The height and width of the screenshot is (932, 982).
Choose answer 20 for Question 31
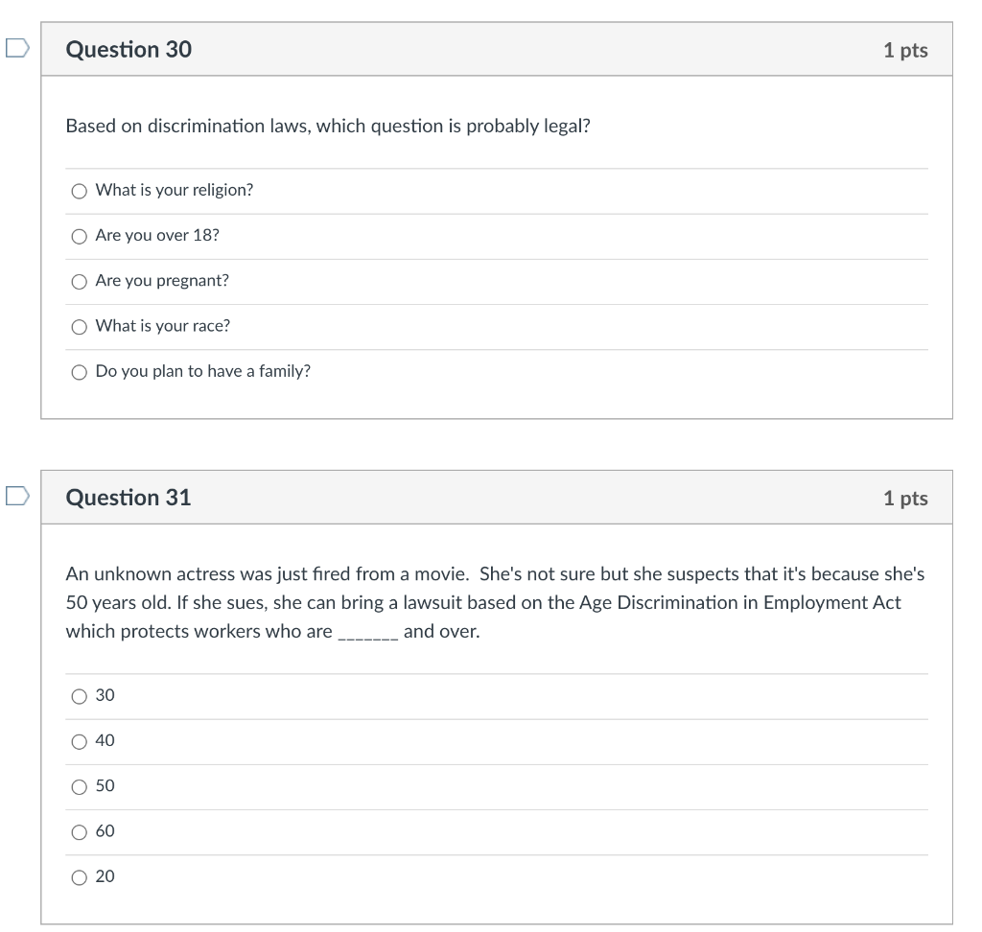click(x=79, y=876)
